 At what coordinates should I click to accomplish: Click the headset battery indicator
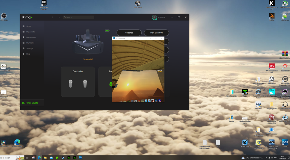click(x=107, y=31)
